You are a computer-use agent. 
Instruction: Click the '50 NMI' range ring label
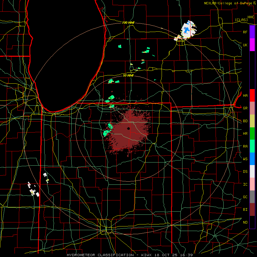pos(128,75)
